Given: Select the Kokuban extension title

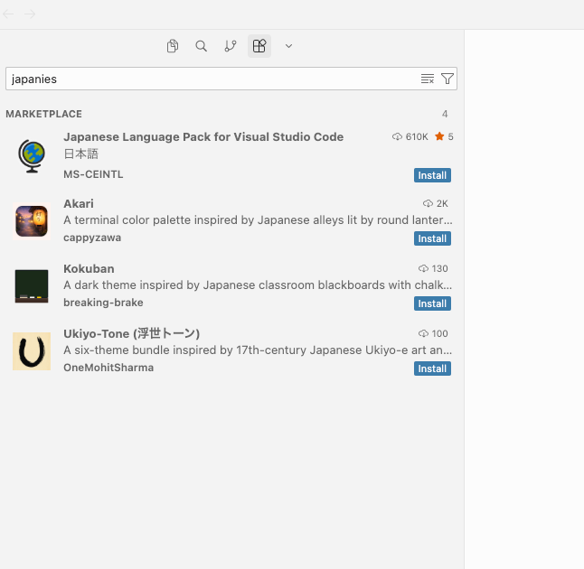Looking at the screenshot, I should pyautogui.click(x=89, y=268).
